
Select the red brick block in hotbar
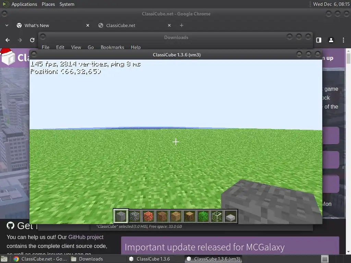(148, 216)
